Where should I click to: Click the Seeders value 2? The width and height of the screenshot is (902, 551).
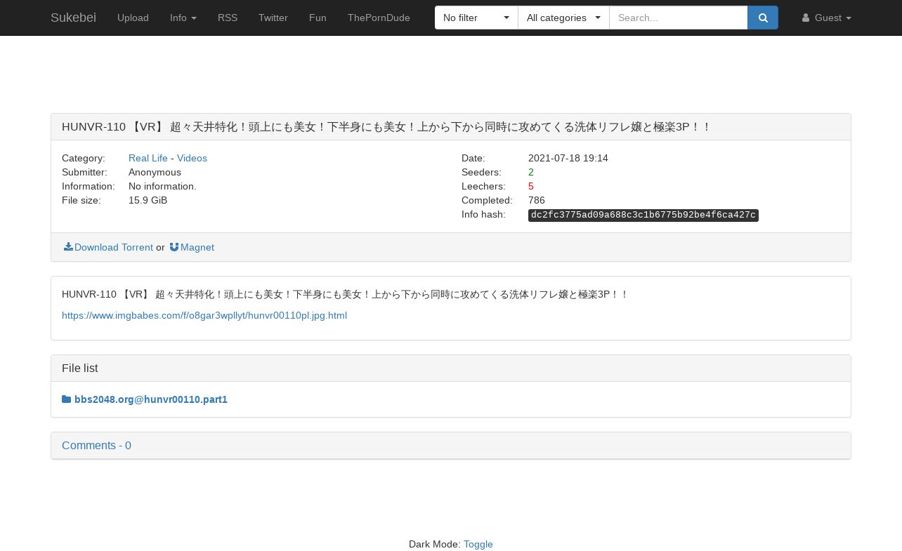(x=531, y=172)
